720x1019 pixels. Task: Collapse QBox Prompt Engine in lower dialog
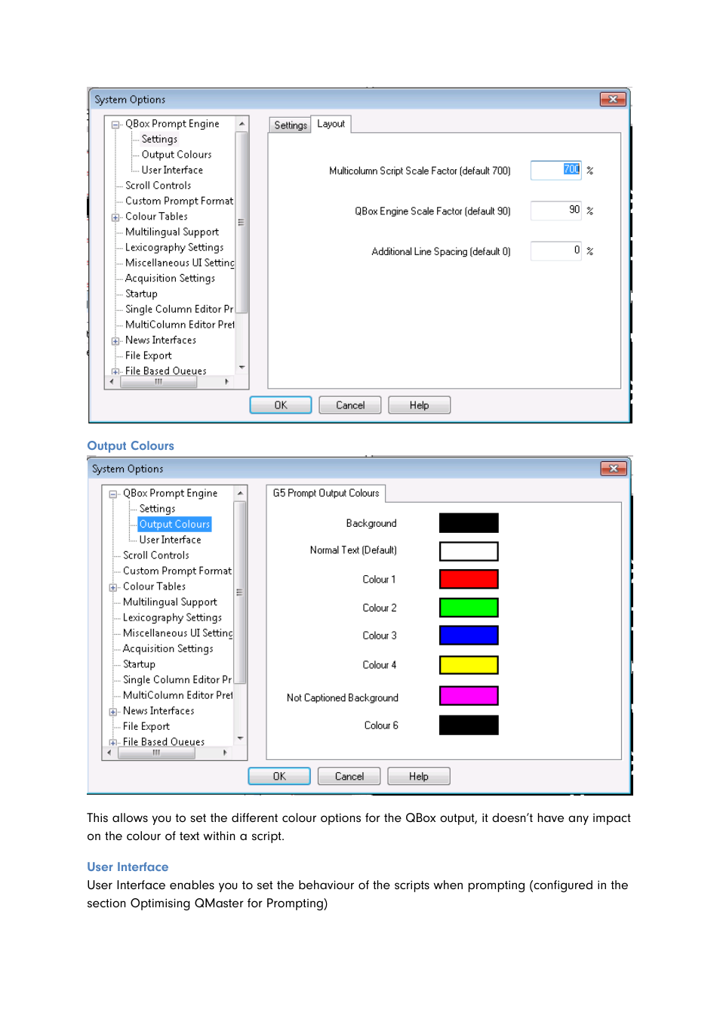(113, 494)
